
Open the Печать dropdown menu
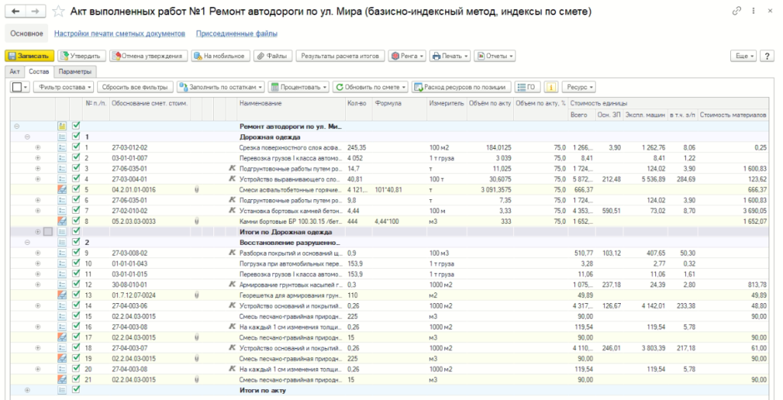tap(448, 56)
